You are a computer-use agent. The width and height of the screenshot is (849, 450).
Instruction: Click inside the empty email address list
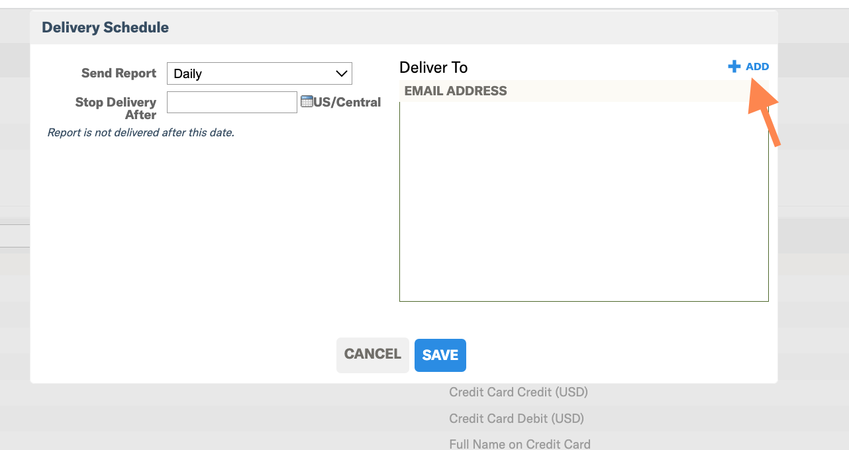(584, 201)
